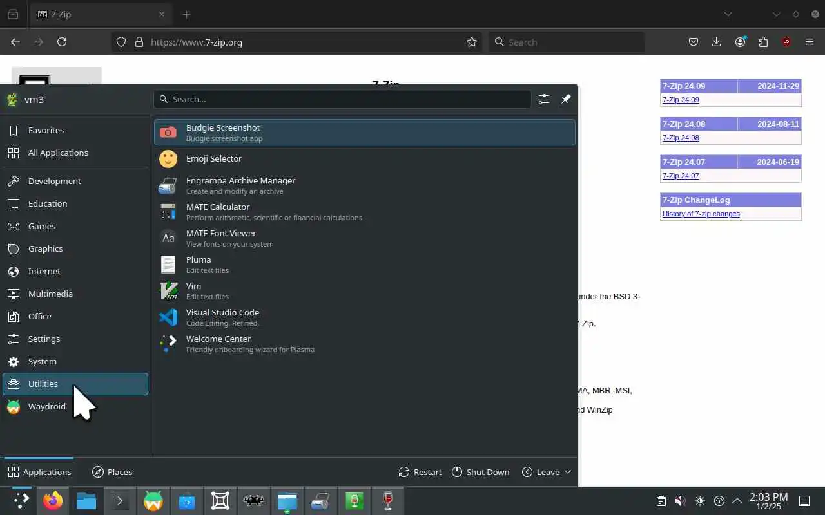Open Education category
825x515 pixels.
point(75,203)
